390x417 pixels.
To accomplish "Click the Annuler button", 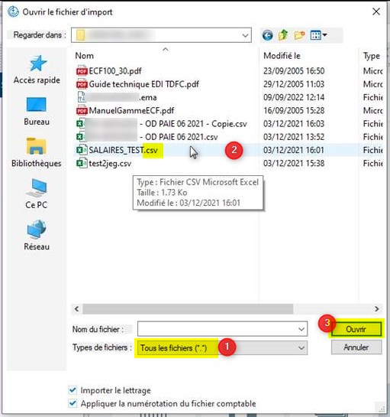I will 356,347.
